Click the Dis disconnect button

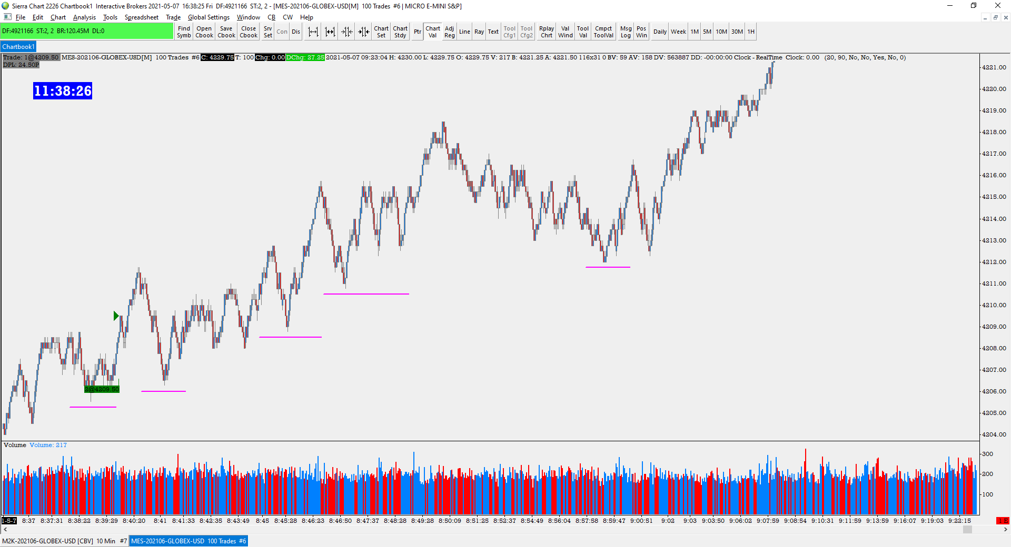[x=296, y=32]
